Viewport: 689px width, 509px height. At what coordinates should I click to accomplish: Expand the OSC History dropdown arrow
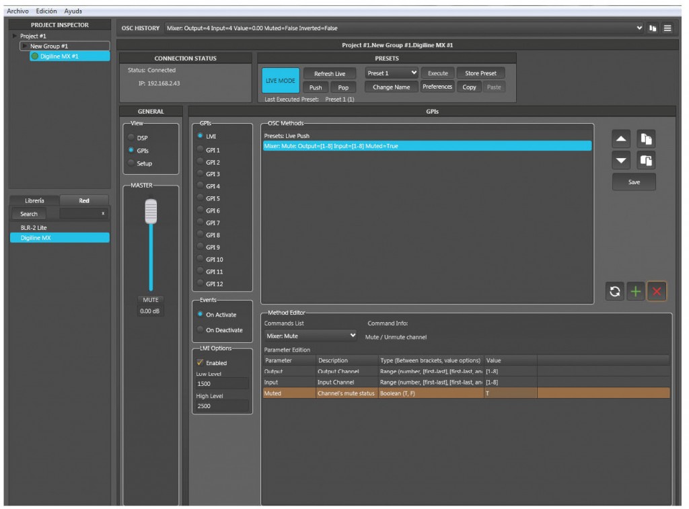pos(639,28)
